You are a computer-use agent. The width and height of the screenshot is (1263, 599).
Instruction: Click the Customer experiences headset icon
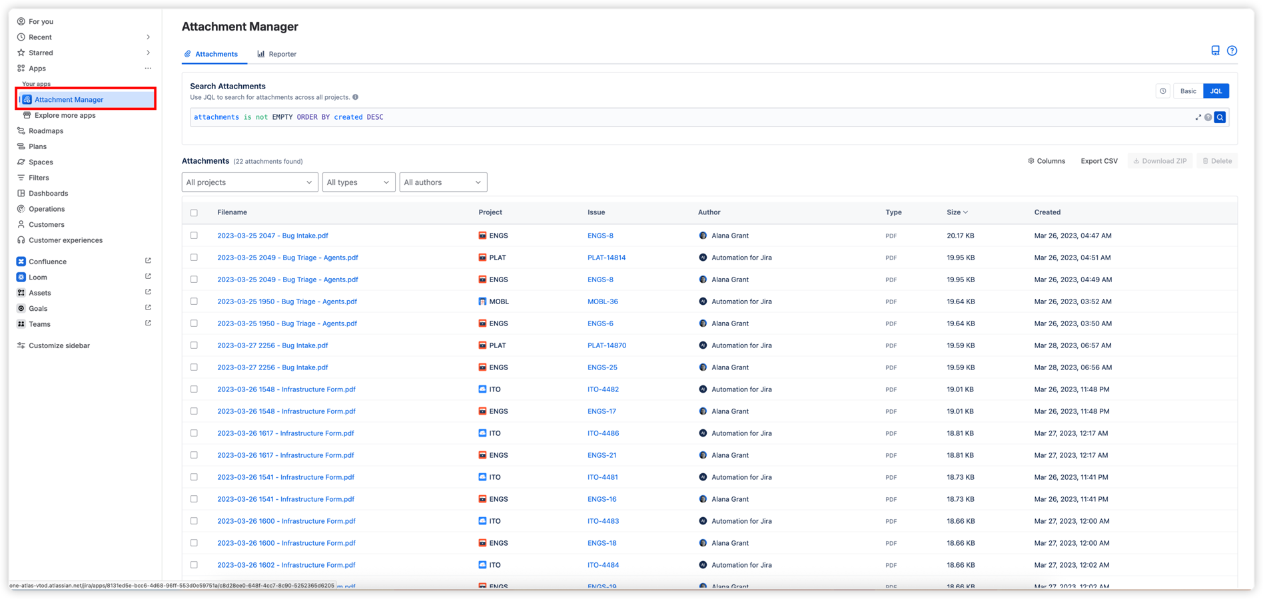coord(21,240)
